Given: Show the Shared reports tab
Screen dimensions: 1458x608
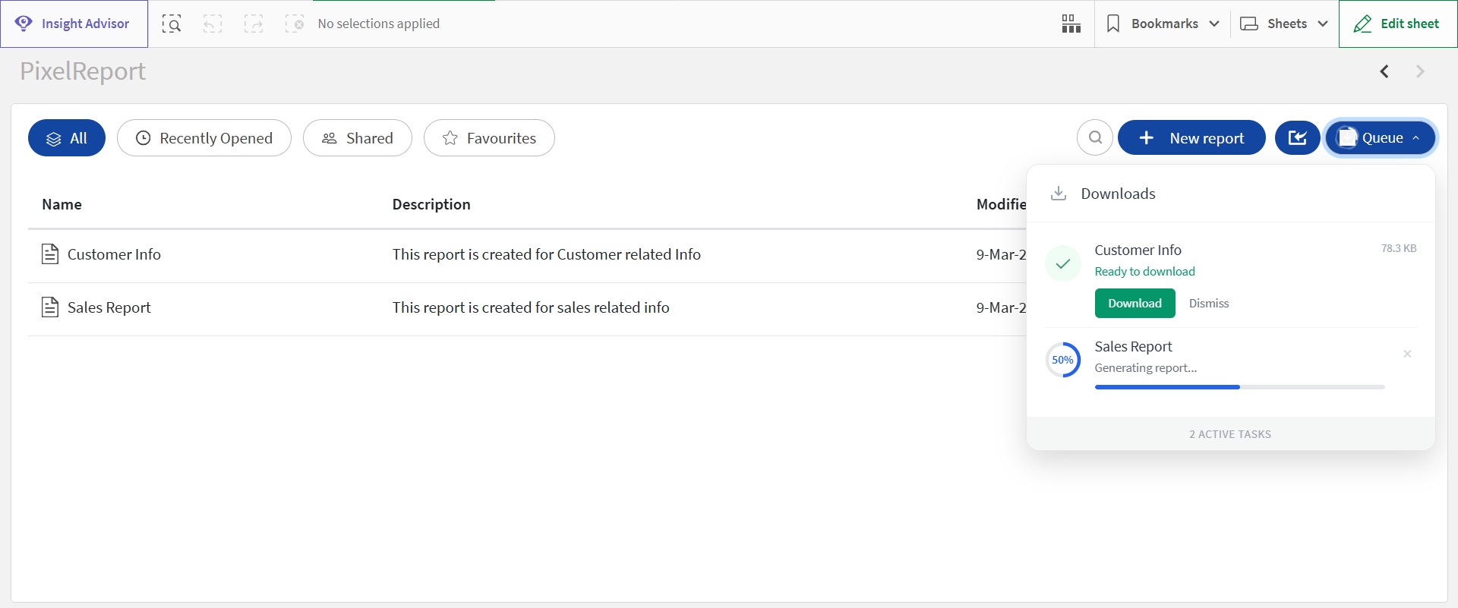Looking at the screenshot, I should click(x=358, y=138).
